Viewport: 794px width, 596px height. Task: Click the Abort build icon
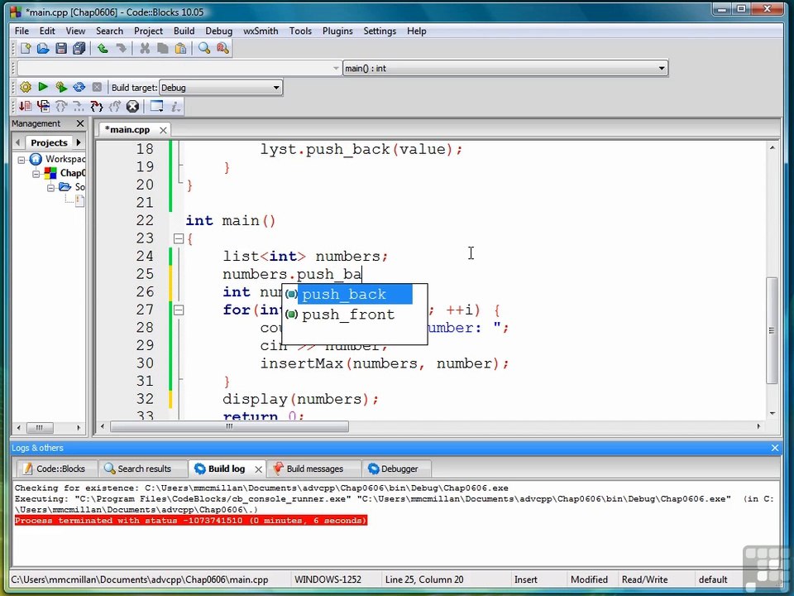point(98,87)
